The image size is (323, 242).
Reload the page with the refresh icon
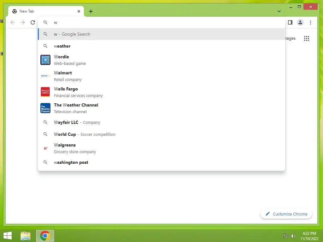pyautogui.click(x=33, y=22)
